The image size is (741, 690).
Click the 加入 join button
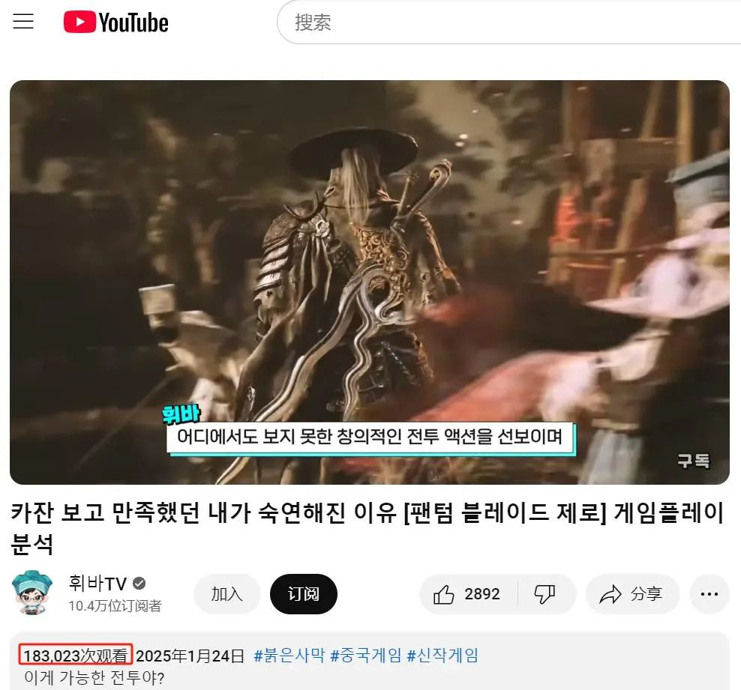(226, 593)
